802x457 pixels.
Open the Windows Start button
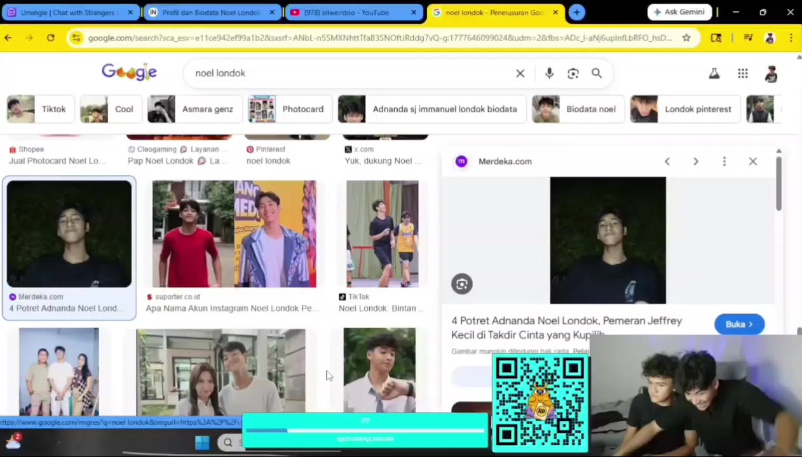click(202, 442)
